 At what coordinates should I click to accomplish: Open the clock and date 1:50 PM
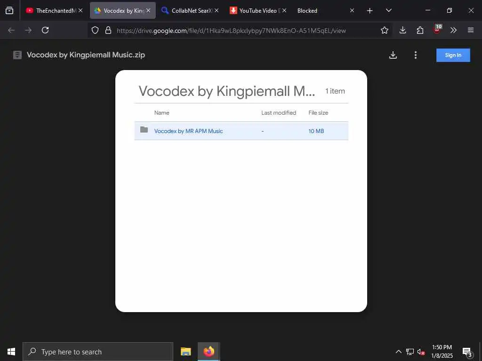tap(442, 352)
